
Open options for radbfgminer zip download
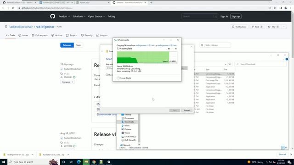coord(33,154)
